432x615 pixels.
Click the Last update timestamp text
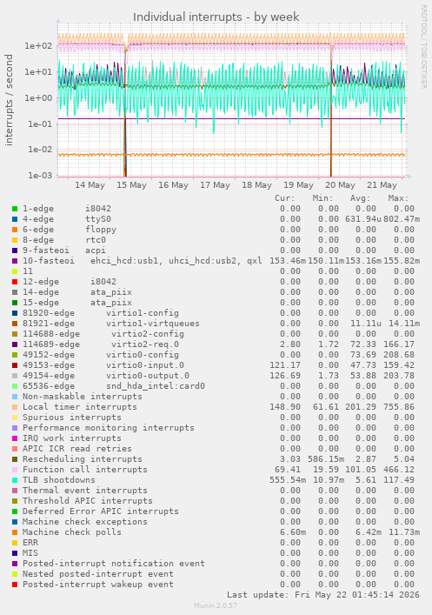click(323, 595)
